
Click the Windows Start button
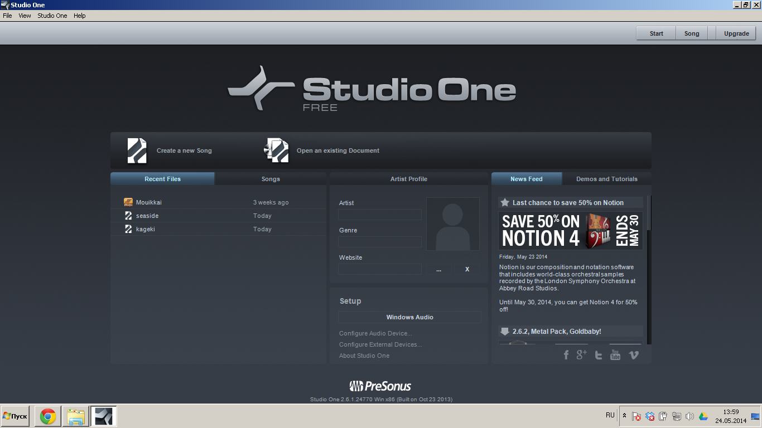pos(15,416)
